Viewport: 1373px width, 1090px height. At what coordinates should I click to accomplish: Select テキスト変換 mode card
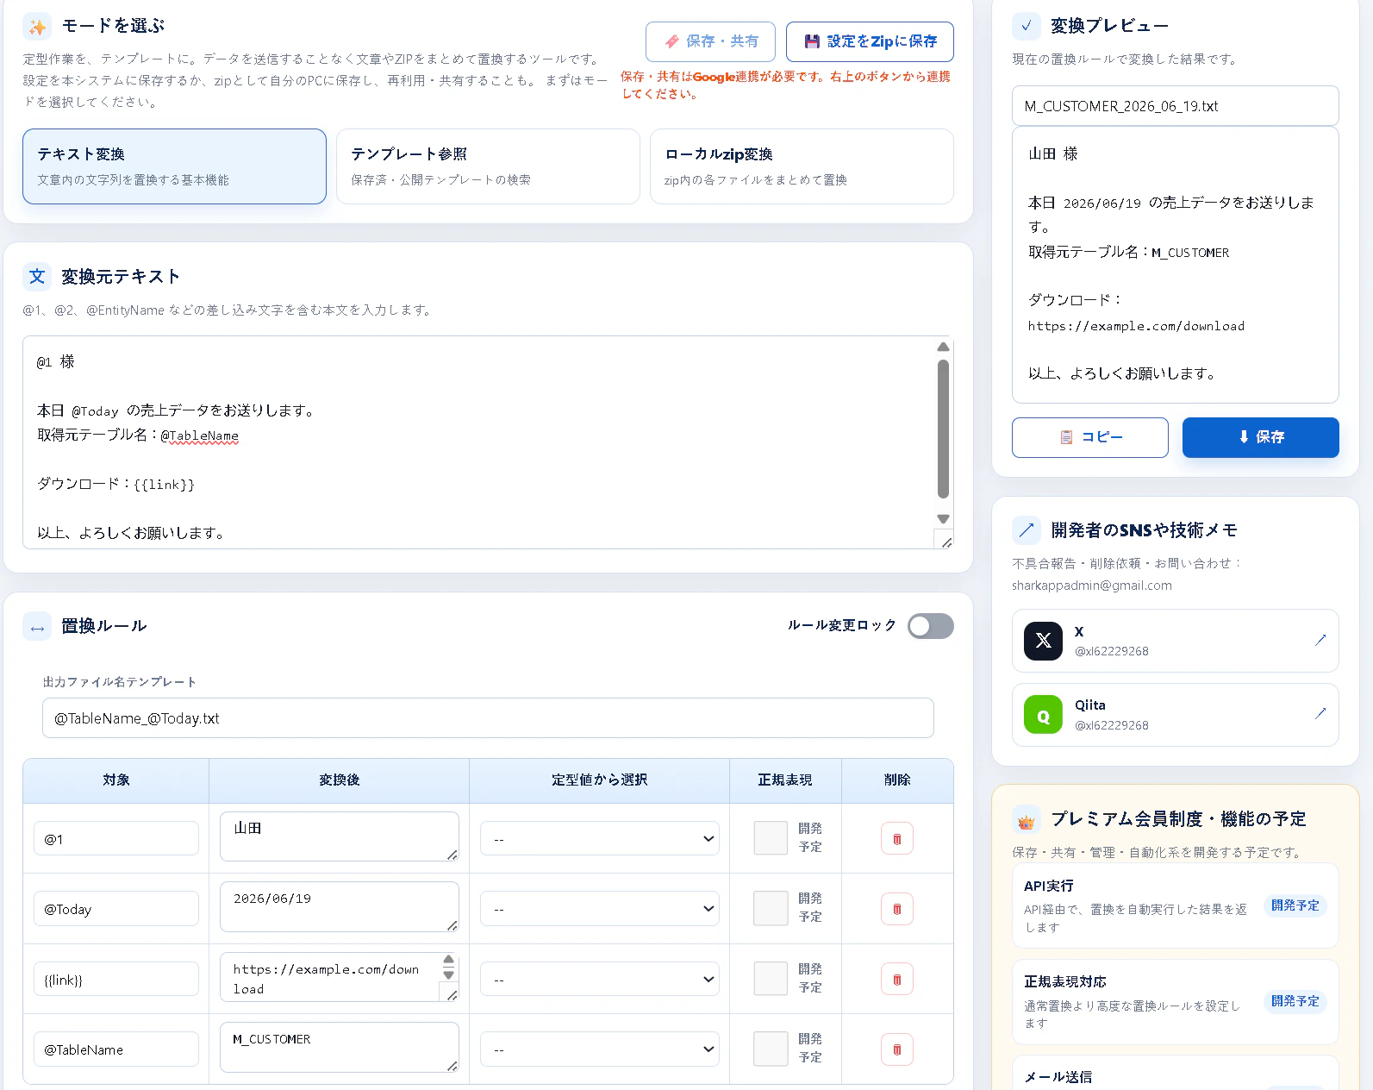tap(174, 166)
